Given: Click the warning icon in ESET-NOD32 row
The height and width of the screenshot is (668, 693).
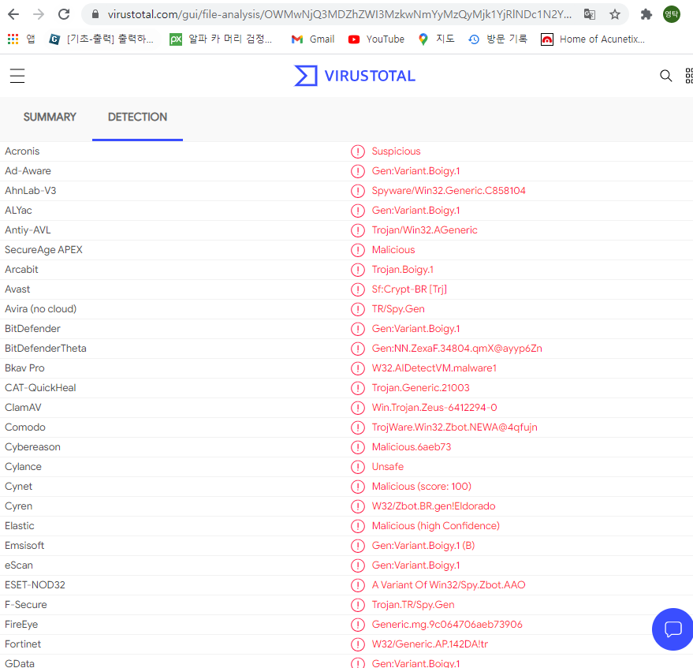Looking at the screenshot, I should point(358,585).
